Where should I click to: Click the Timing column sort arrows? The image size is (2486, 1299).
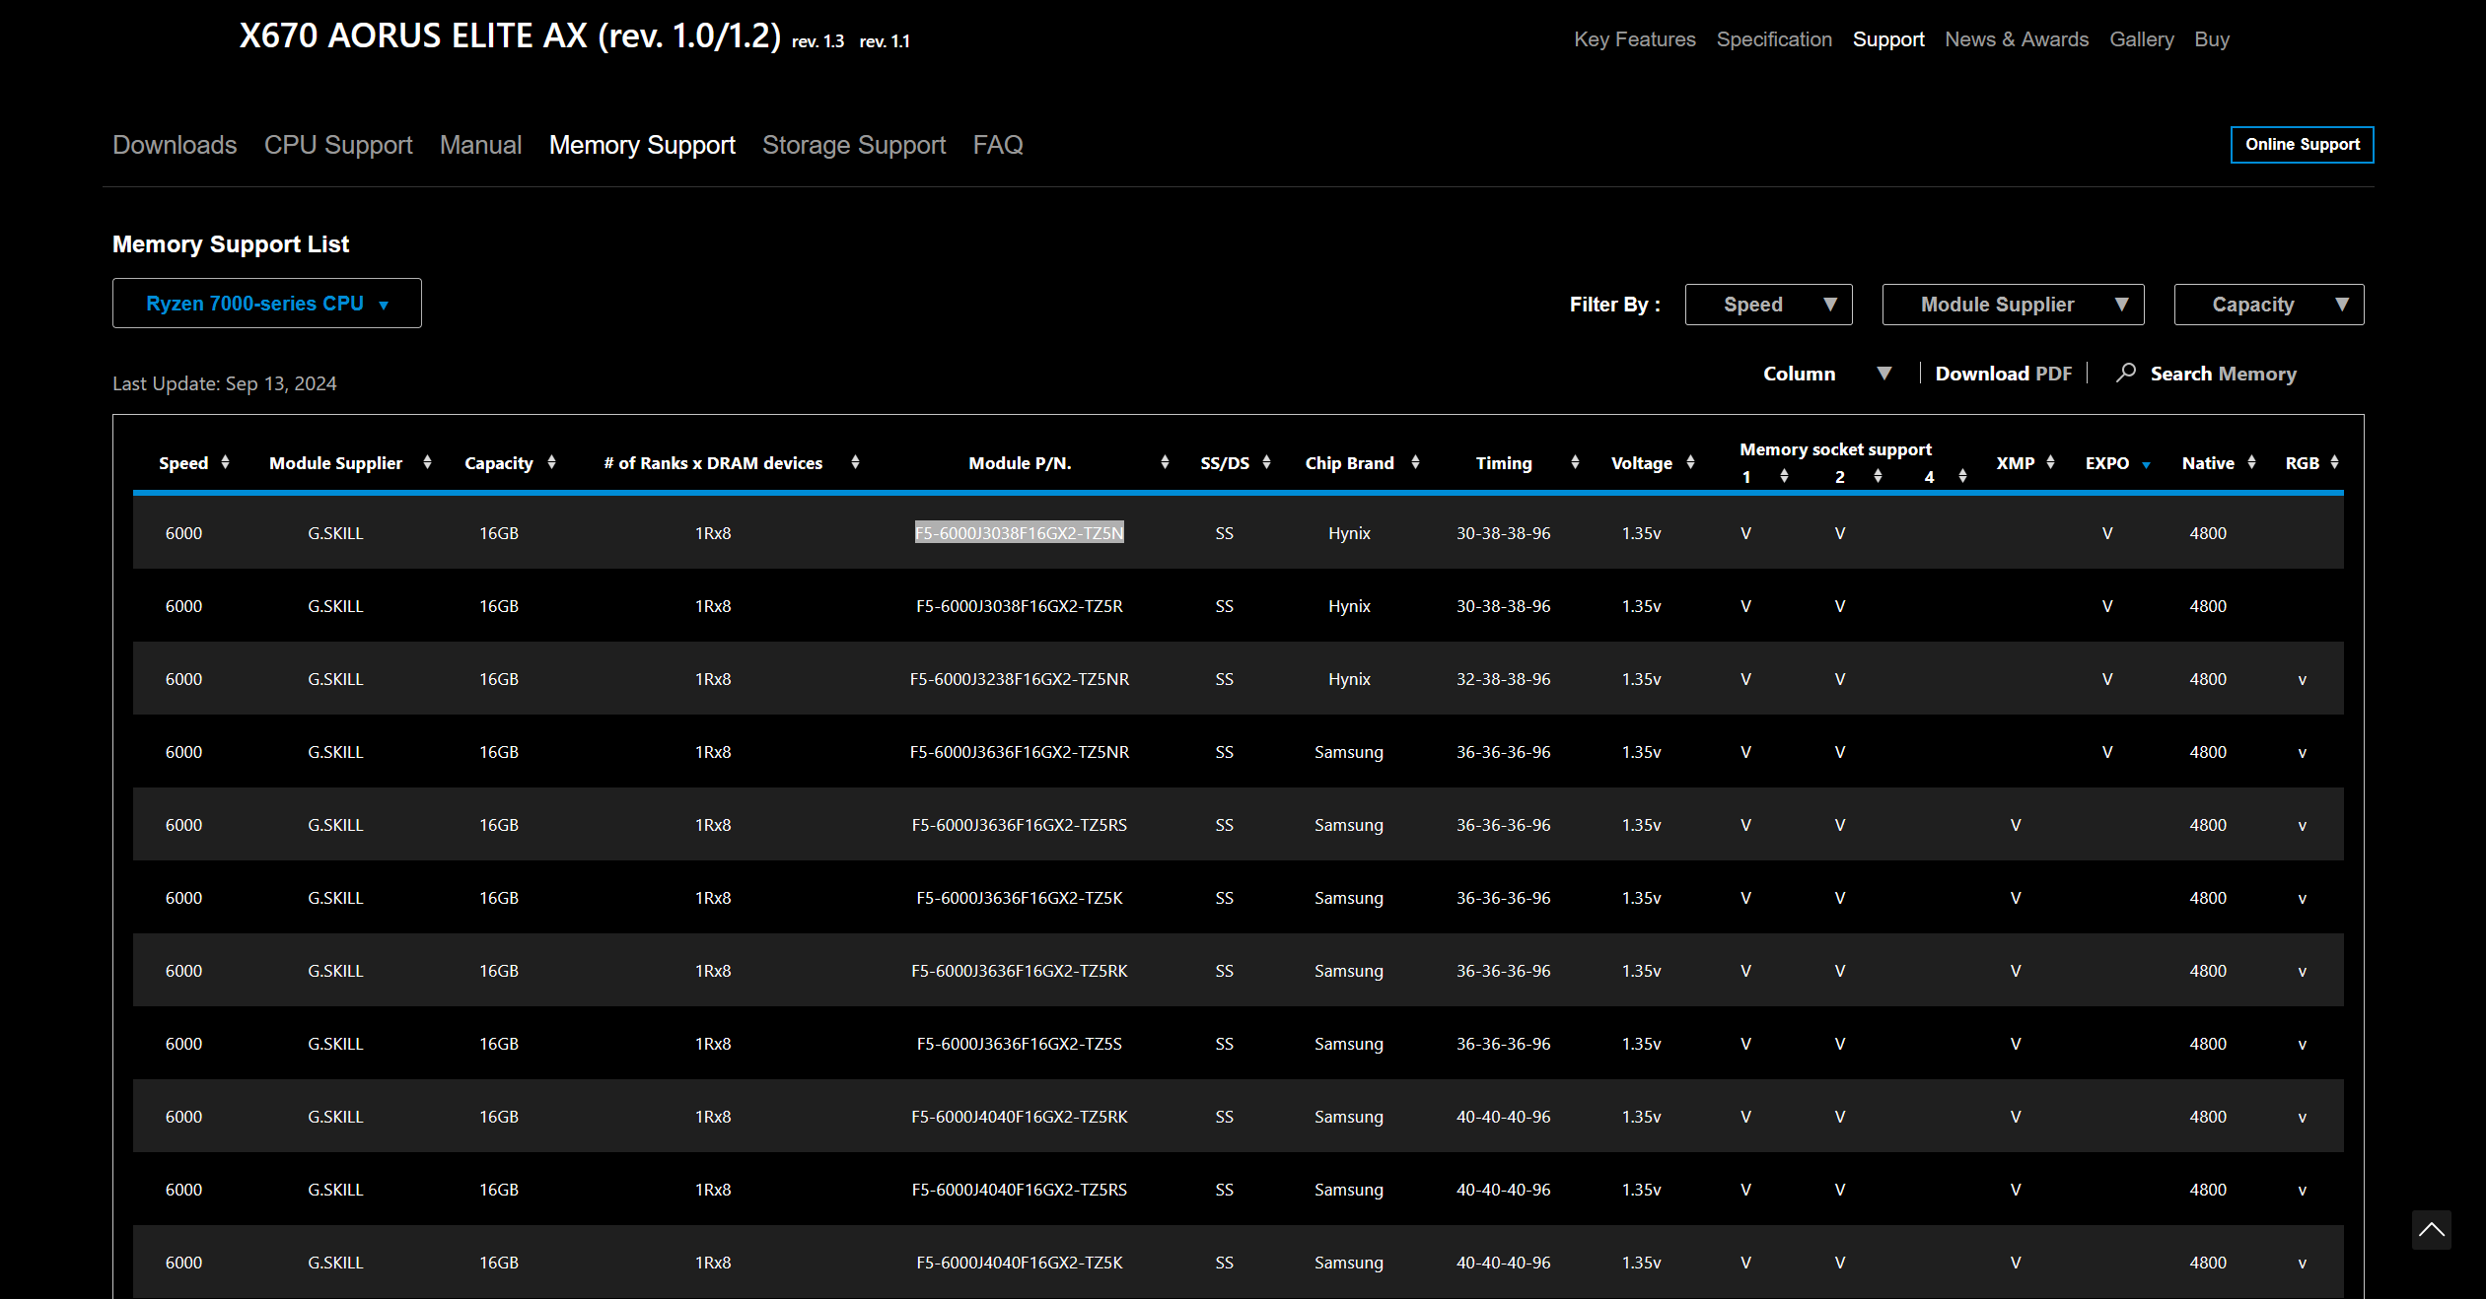(x=1575, y=462)
